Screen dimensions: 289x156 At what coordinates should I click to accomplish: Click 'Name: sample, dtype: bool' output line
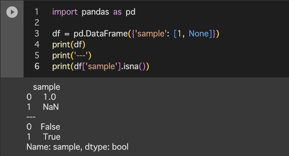point(77,147)
